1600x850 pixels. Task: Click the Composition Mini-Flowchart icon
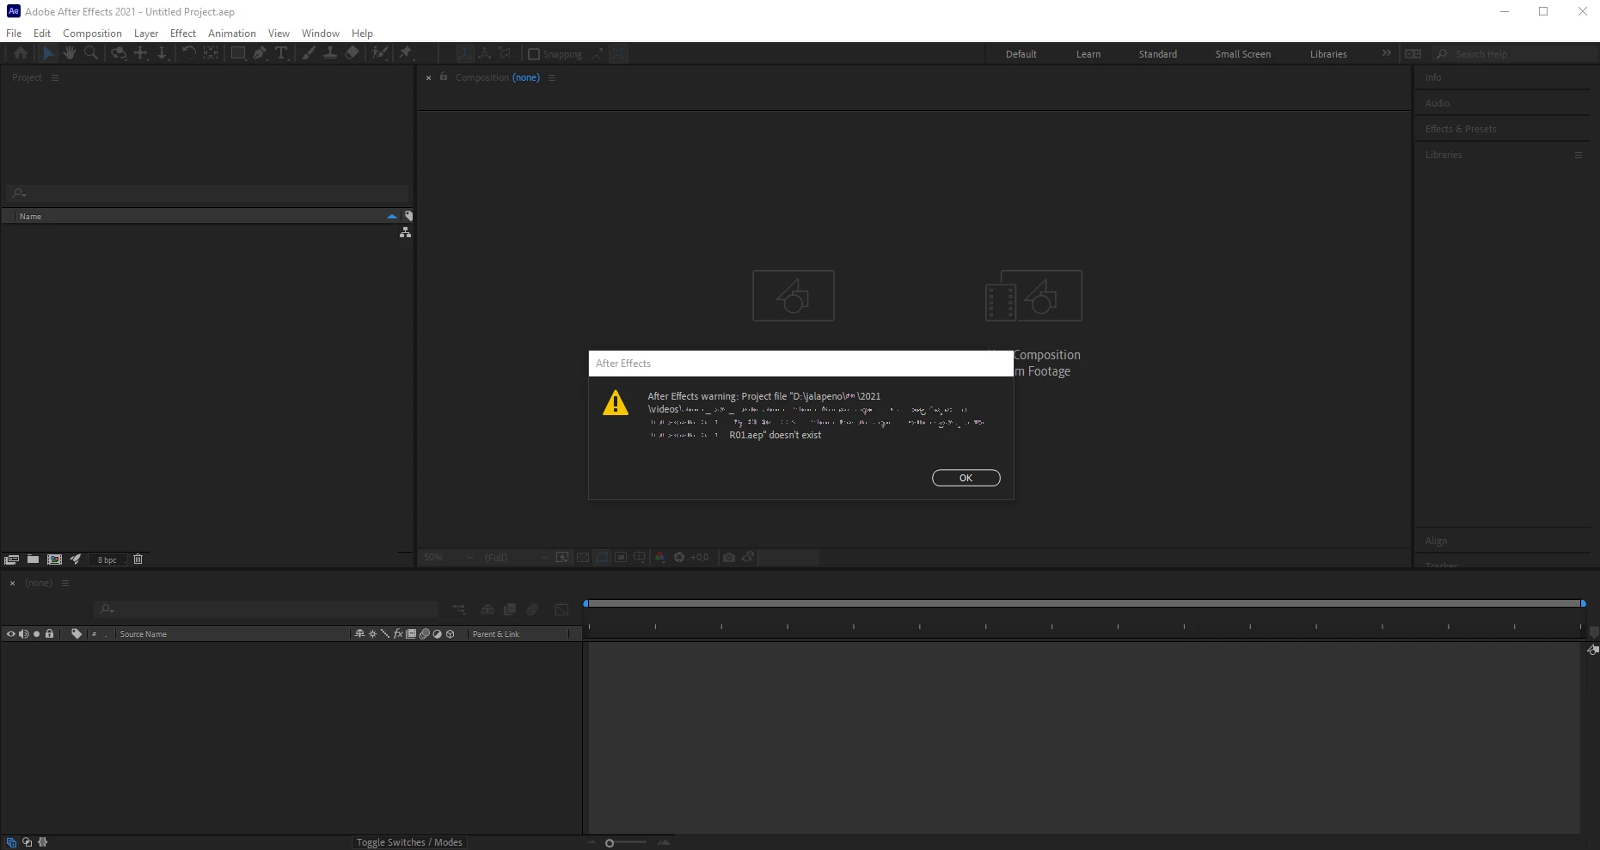[458, 609]
